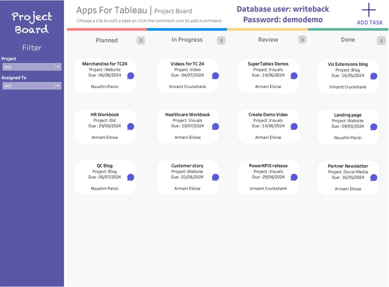The width and height of the screenshot is (389, 287).
Task: Expand the Project filter dropdown arrow
Action: 58,67
